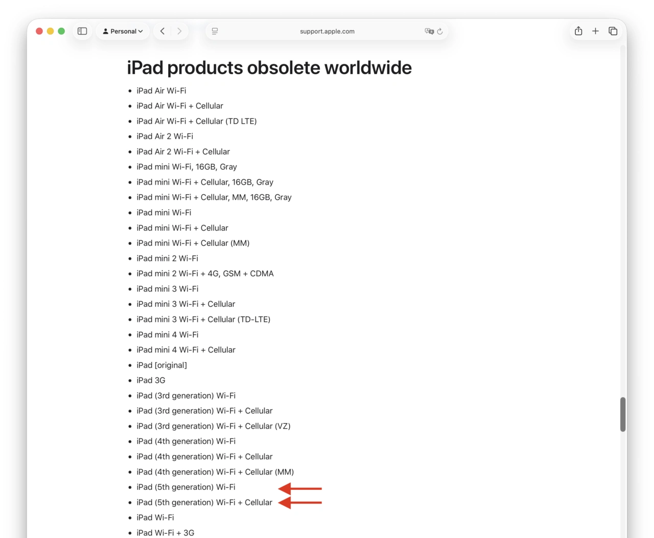Reload the current page

tap(440, 31)
